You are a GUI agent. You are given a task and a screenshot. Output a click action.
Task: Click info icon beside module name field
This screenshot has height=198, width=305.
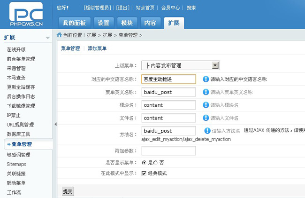pos(206,105)
